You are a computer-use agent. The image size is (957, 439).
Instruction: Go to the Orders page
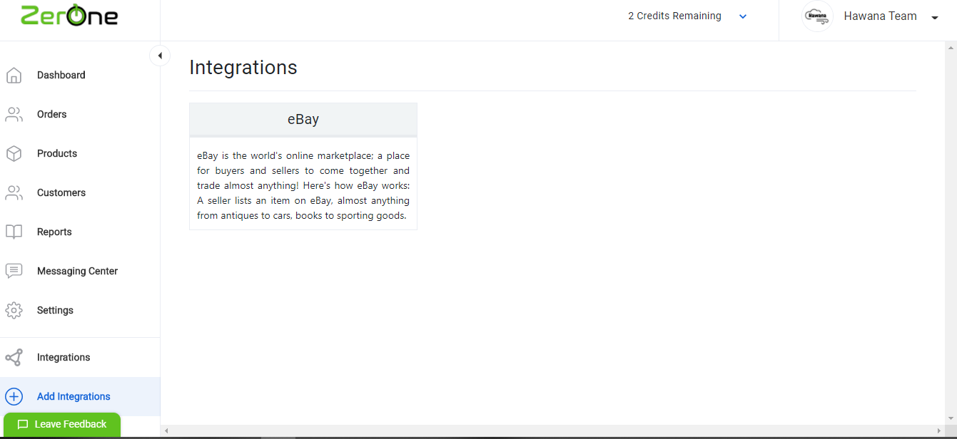pos(80,114)
